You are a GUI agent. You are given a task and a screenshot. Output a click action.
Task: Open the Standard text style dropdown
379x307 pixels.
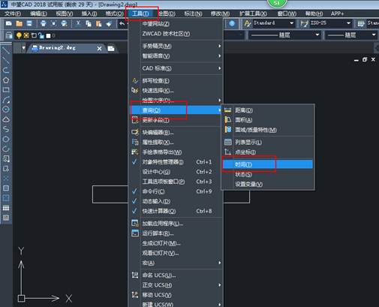click(x=291, y=23)
